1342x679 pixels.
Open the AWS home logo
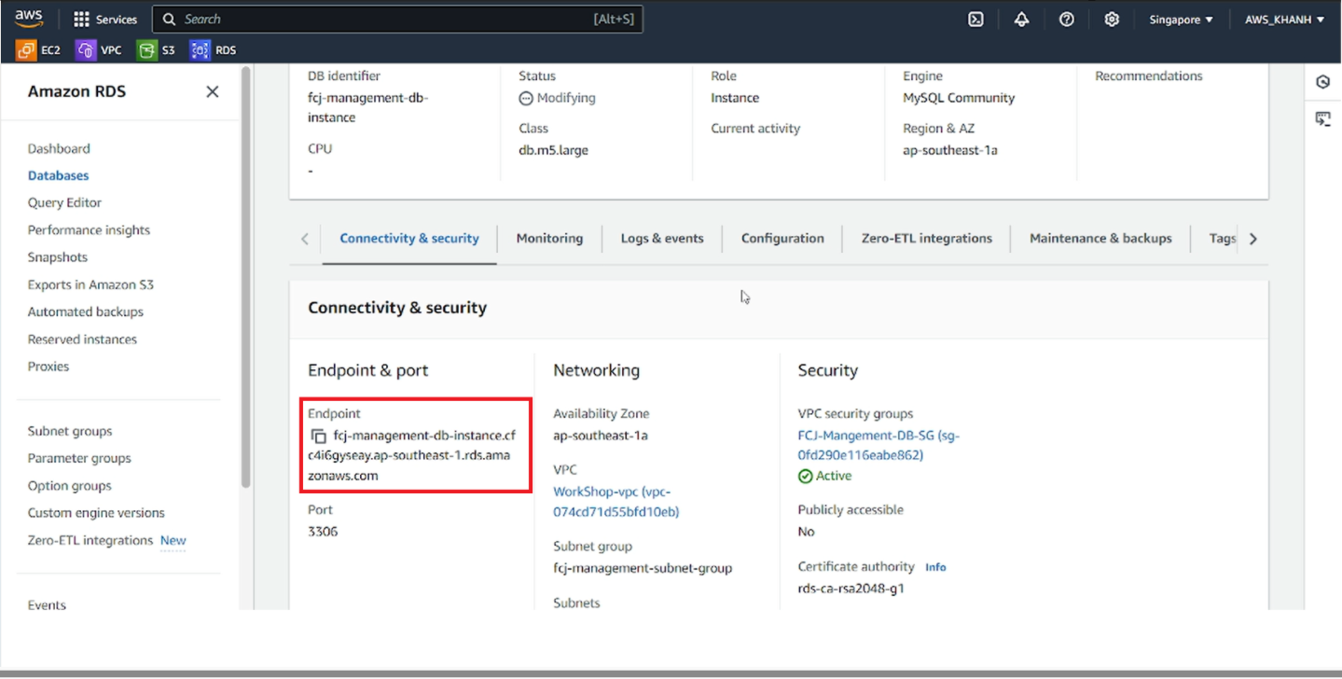pyautogui.click(x=29, y=19)
